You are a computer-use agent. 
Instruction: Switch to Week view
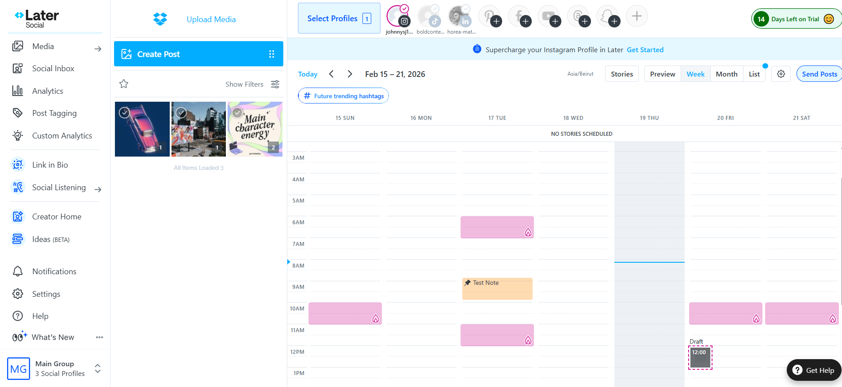pos(696,74)
